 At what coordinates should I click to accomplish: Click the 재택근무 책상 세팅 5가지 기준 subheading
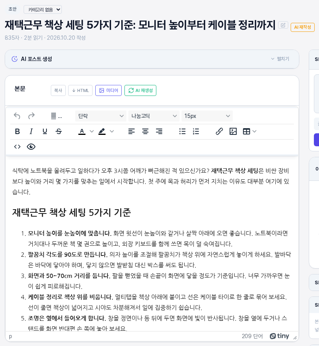(x=71, y=212)
